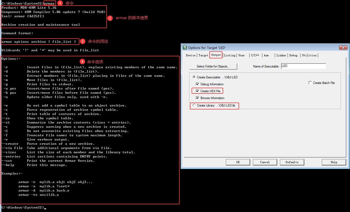
Task: Switch to the Device tab
Action: pyautogui.click(x=191, y=55)
